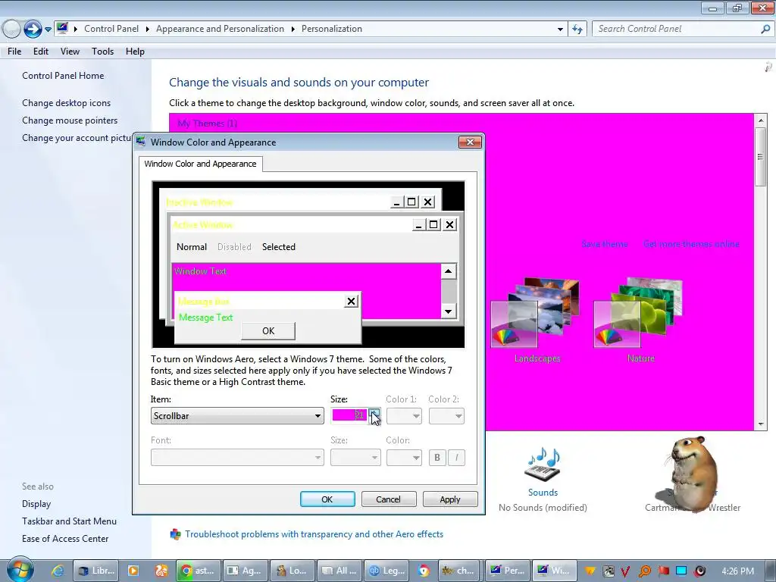Open the File menu

click(x=14, y=52)
